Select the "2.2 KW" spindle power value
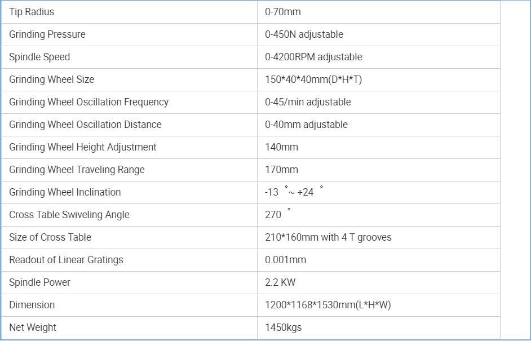531x341 pixels. (x=280, y=282)
